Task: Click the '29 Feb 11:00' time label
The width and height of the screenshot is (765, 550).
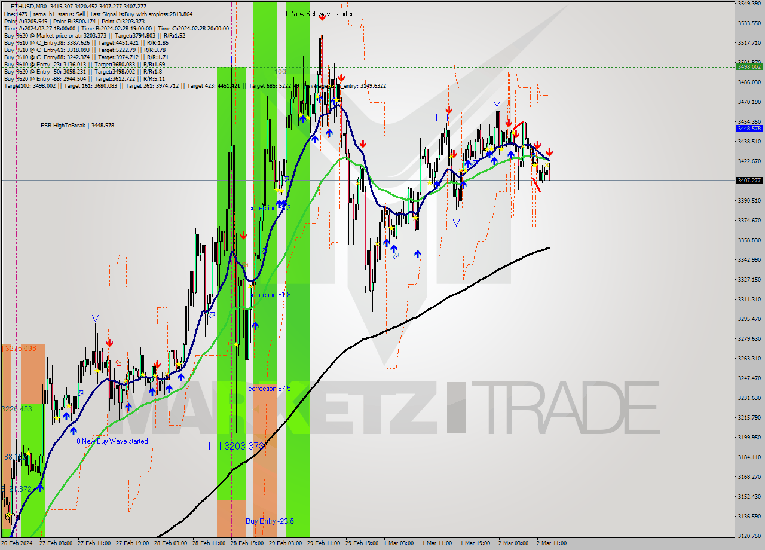Action: click(x=323, y=543)
